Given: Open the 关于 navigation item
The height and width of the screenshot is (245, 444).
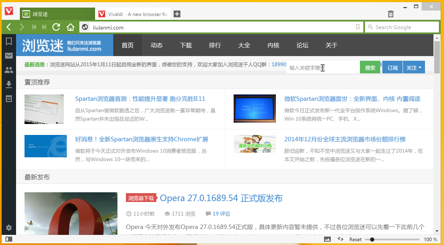Looking at the screenshot, I should (331, 45).
